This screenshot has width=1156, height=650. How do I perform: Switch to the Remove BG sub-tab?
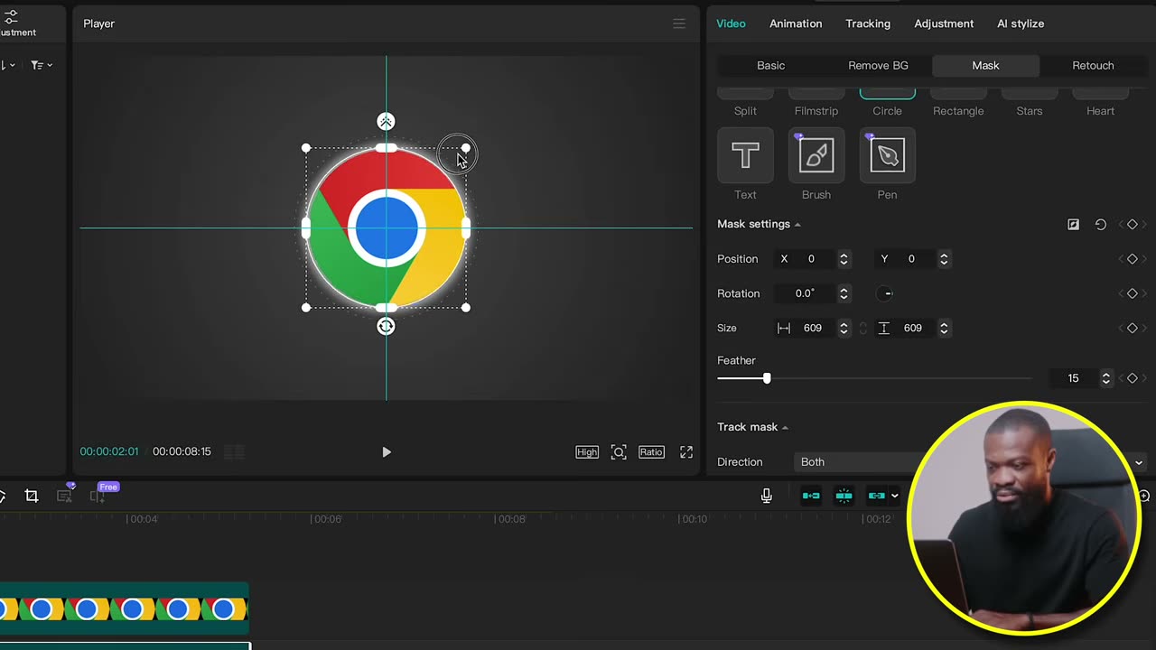(878, 66)
